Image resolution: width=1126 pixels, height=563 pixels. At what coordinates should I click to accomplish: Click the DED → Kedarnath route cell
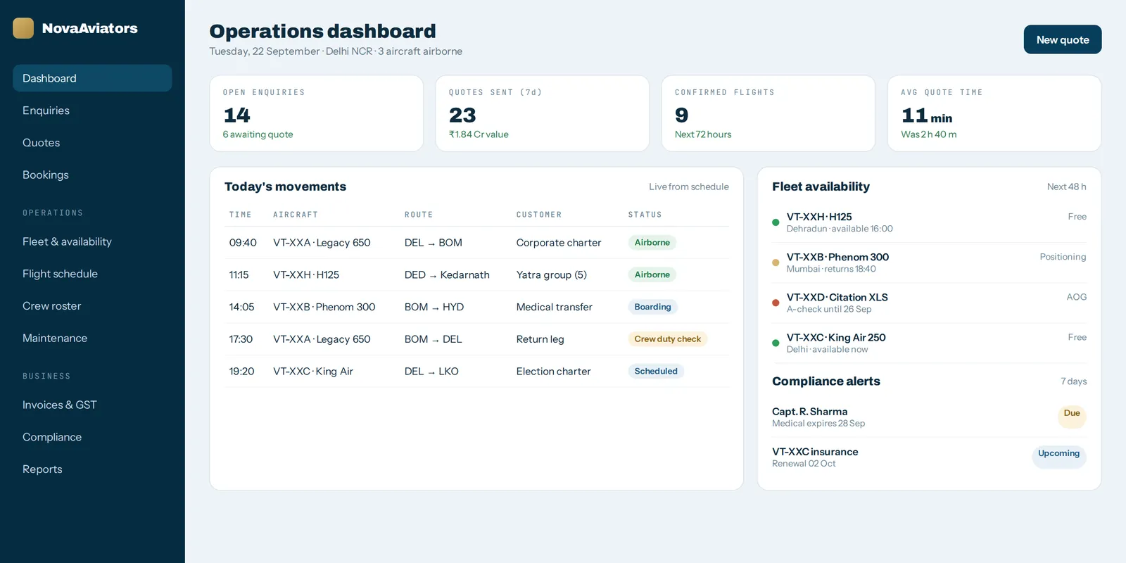[x=447, y=275]
